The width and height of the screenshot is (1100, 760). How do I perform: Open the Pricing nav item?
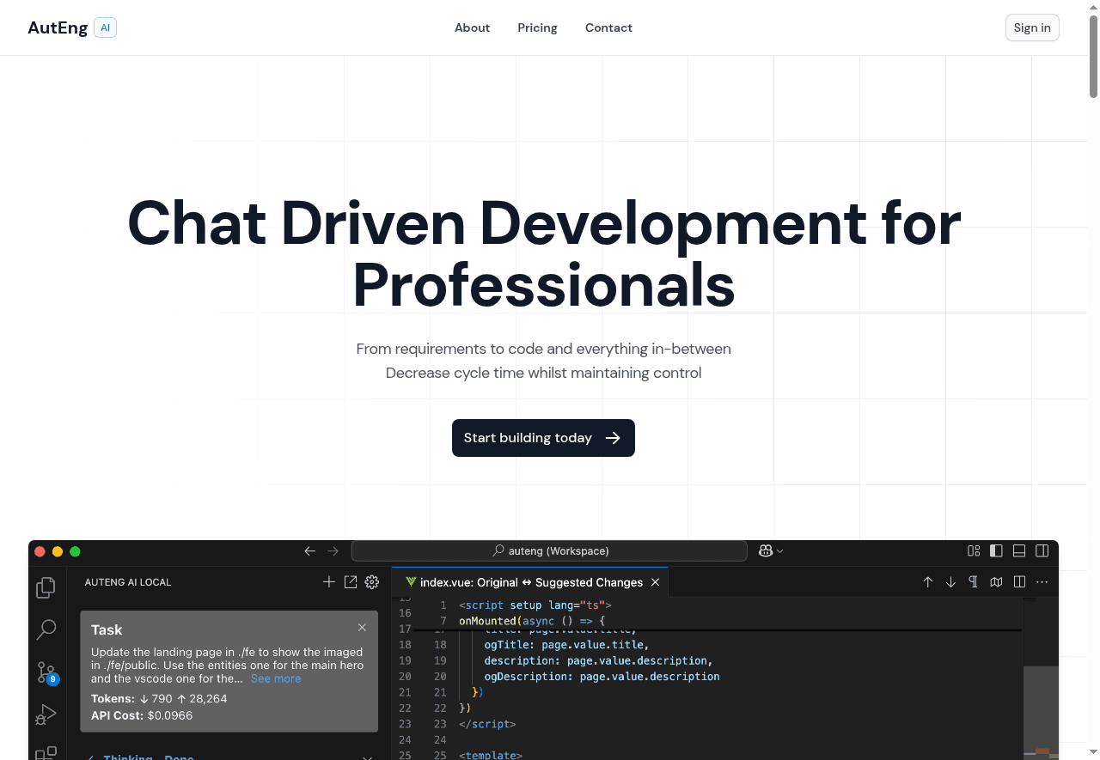537,27
